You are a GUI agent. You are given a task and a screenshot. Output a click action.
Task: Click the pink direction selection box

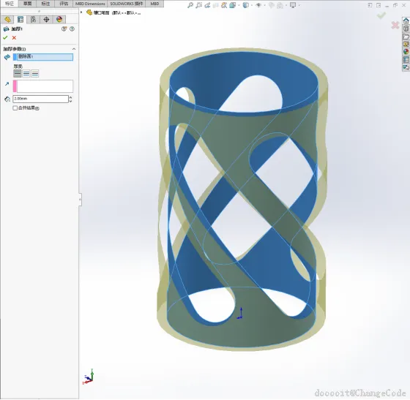[x=43, y=86]
